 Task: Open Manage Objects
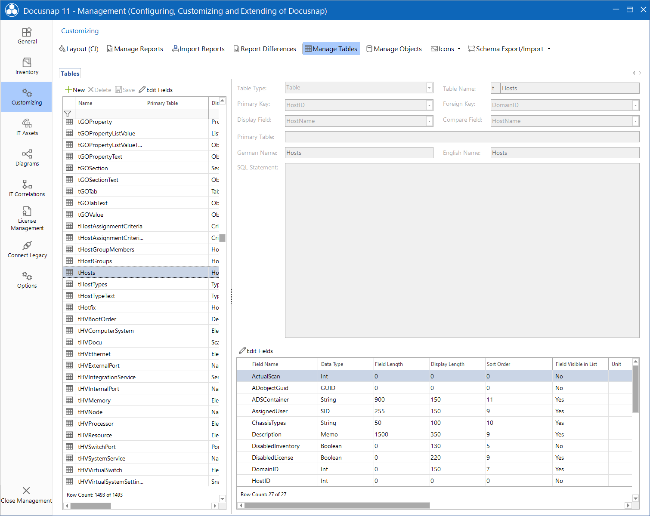pyautogui.click(x=393, y=49)
